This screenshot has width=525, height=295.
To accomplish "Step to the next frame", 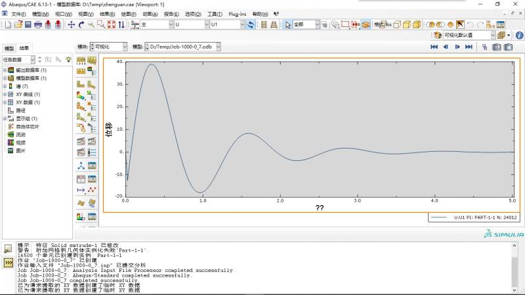I will pos(457,47).
